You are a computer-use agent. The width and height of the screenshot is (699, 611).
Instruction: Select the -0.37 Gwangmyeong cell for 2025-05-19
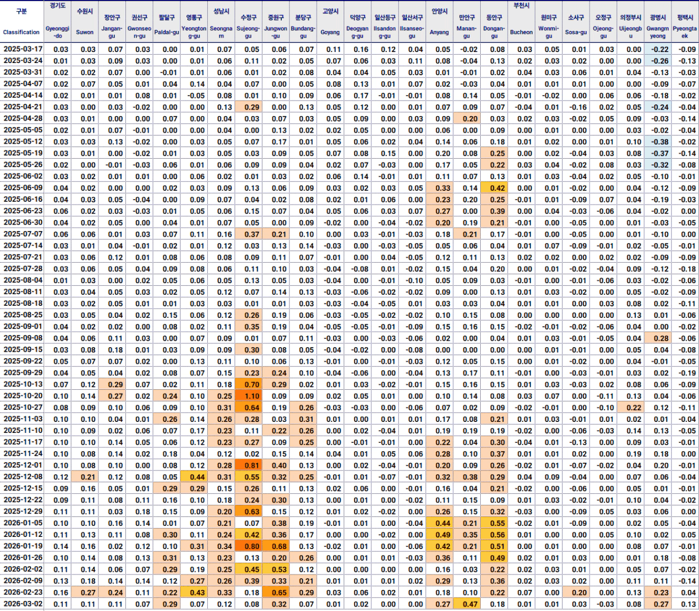[x=658, y=153]
